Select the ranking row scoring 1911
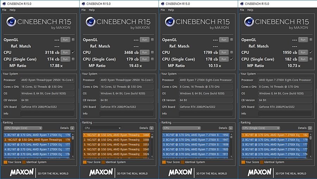 click(x=195, y=154)
